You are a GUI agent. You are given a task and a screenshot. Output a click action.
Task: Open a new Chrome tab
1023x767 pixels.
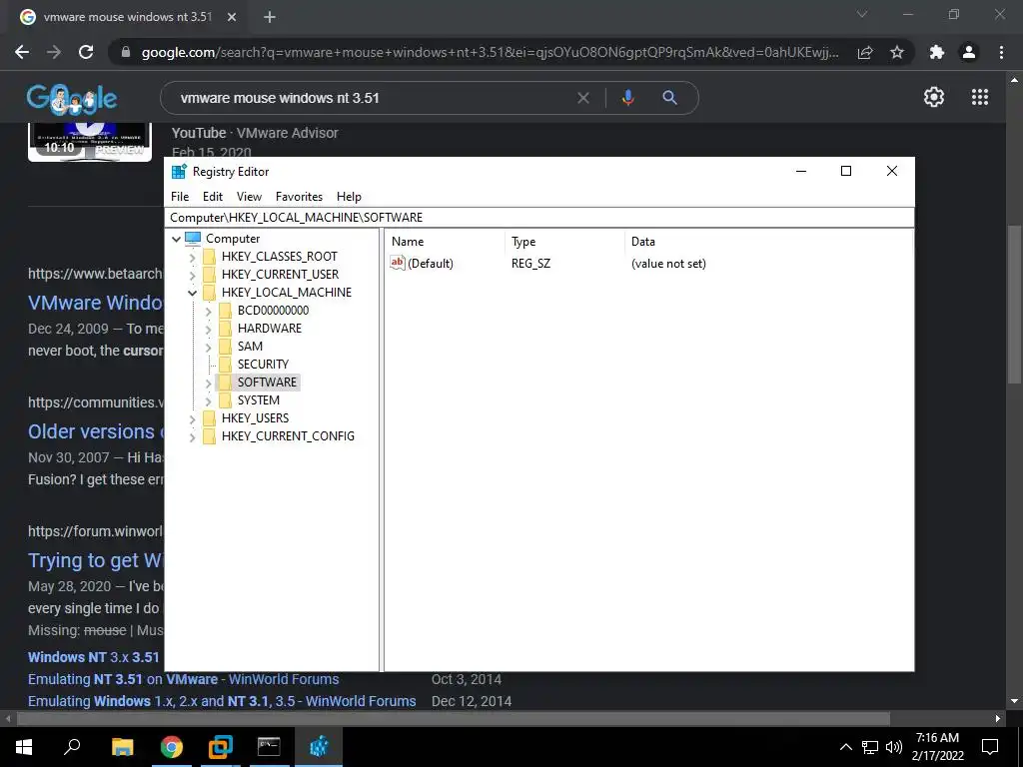(270, 17)
